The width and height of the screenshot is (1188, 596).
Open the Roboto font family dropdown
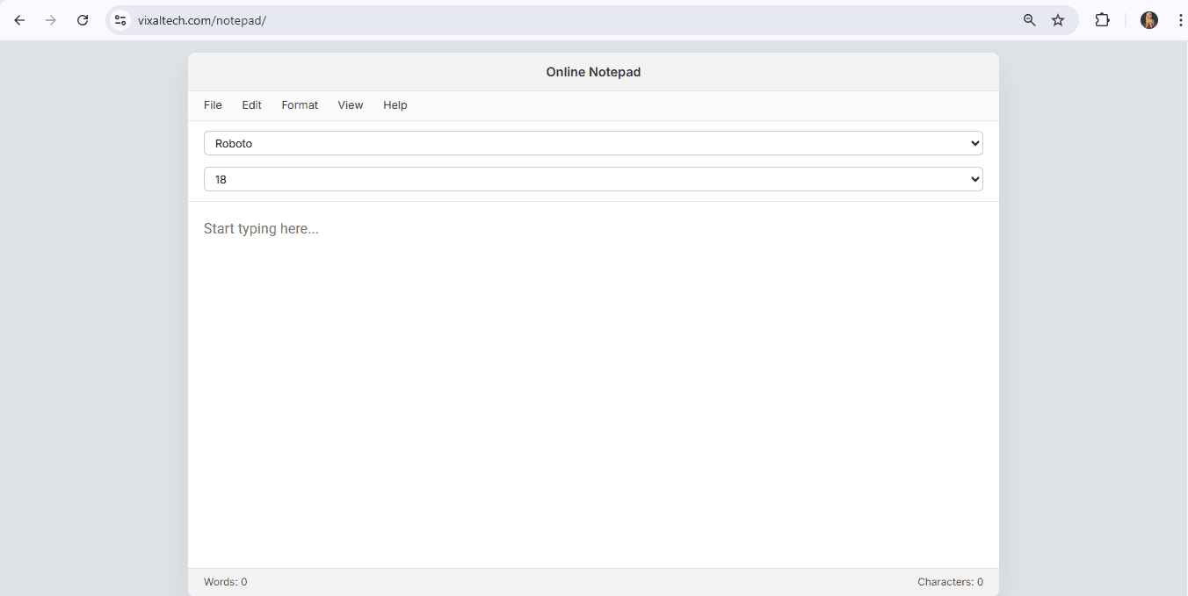pyautogui.click(x=593, y=142)
